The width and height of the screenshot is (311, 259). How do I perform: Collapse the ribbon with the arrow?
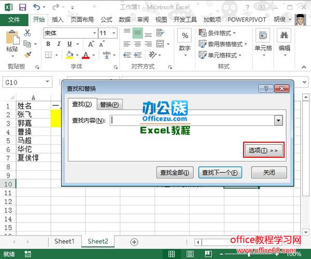coord(304,67)
